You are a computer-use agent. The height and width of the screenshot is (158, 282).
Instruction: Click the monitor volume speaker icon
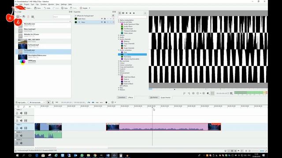pyautogui.click(x=208, y=93)
